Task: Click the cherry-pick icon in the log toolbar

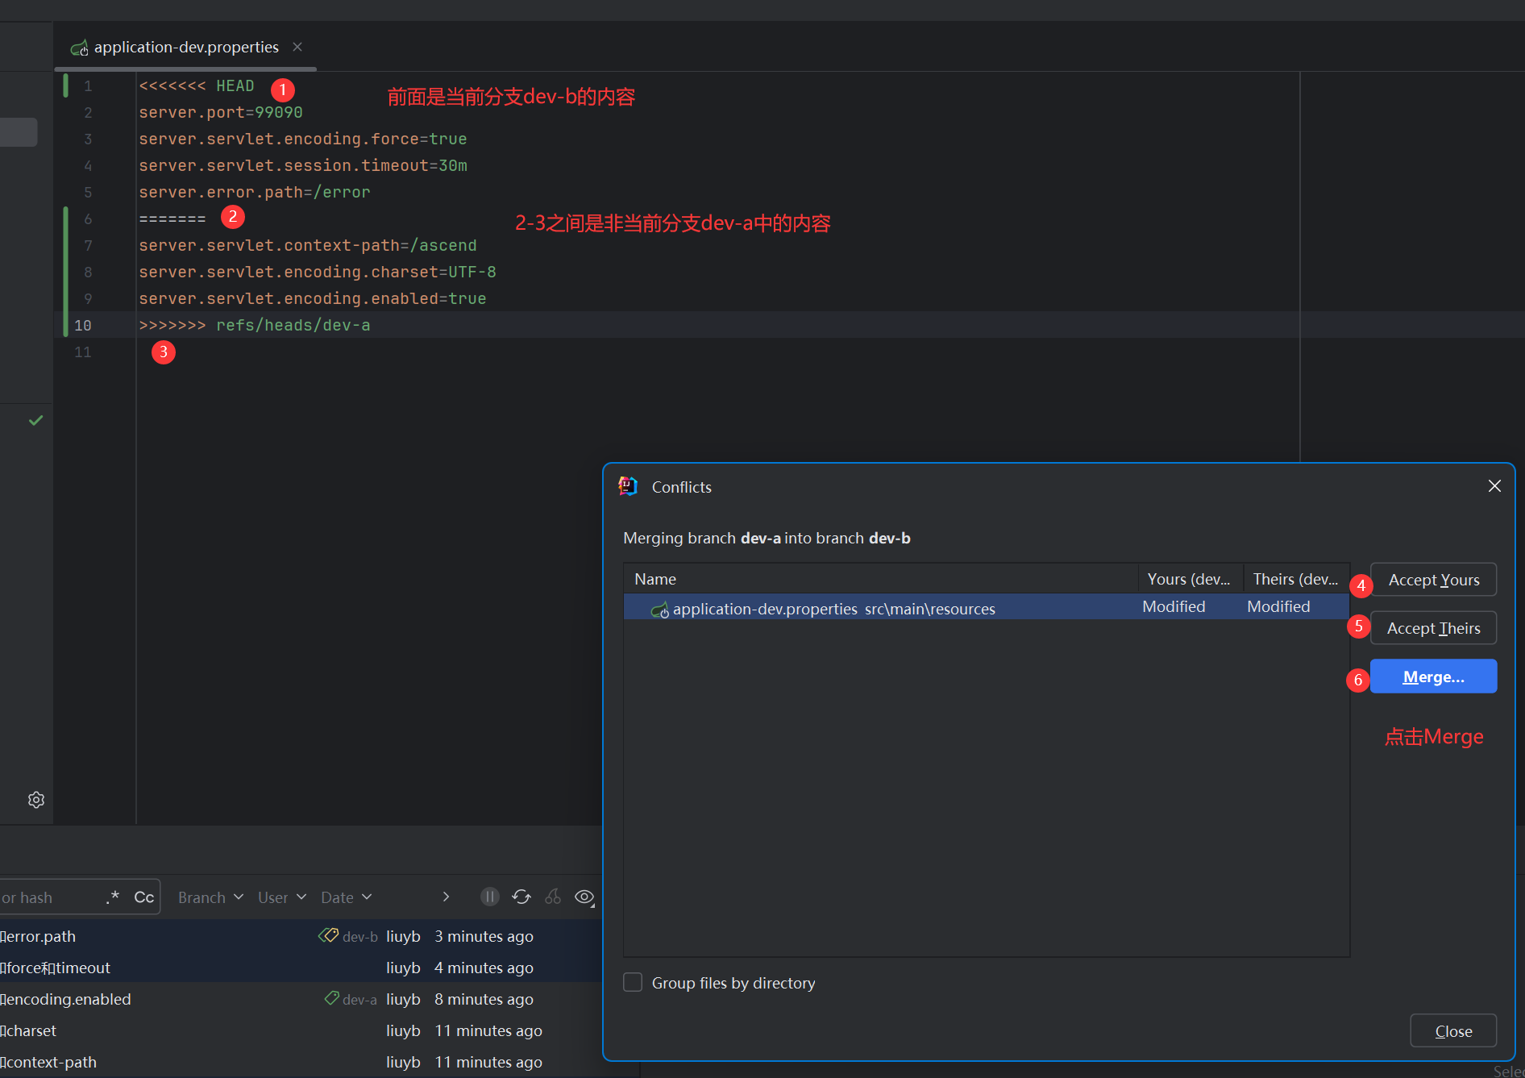Action: coord(553,897)
